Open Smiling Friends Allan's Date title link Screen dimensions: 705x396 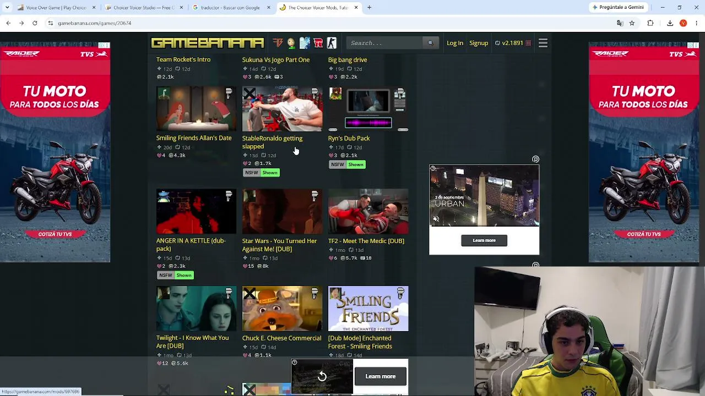pyautogui.click(x=194, y=138)
